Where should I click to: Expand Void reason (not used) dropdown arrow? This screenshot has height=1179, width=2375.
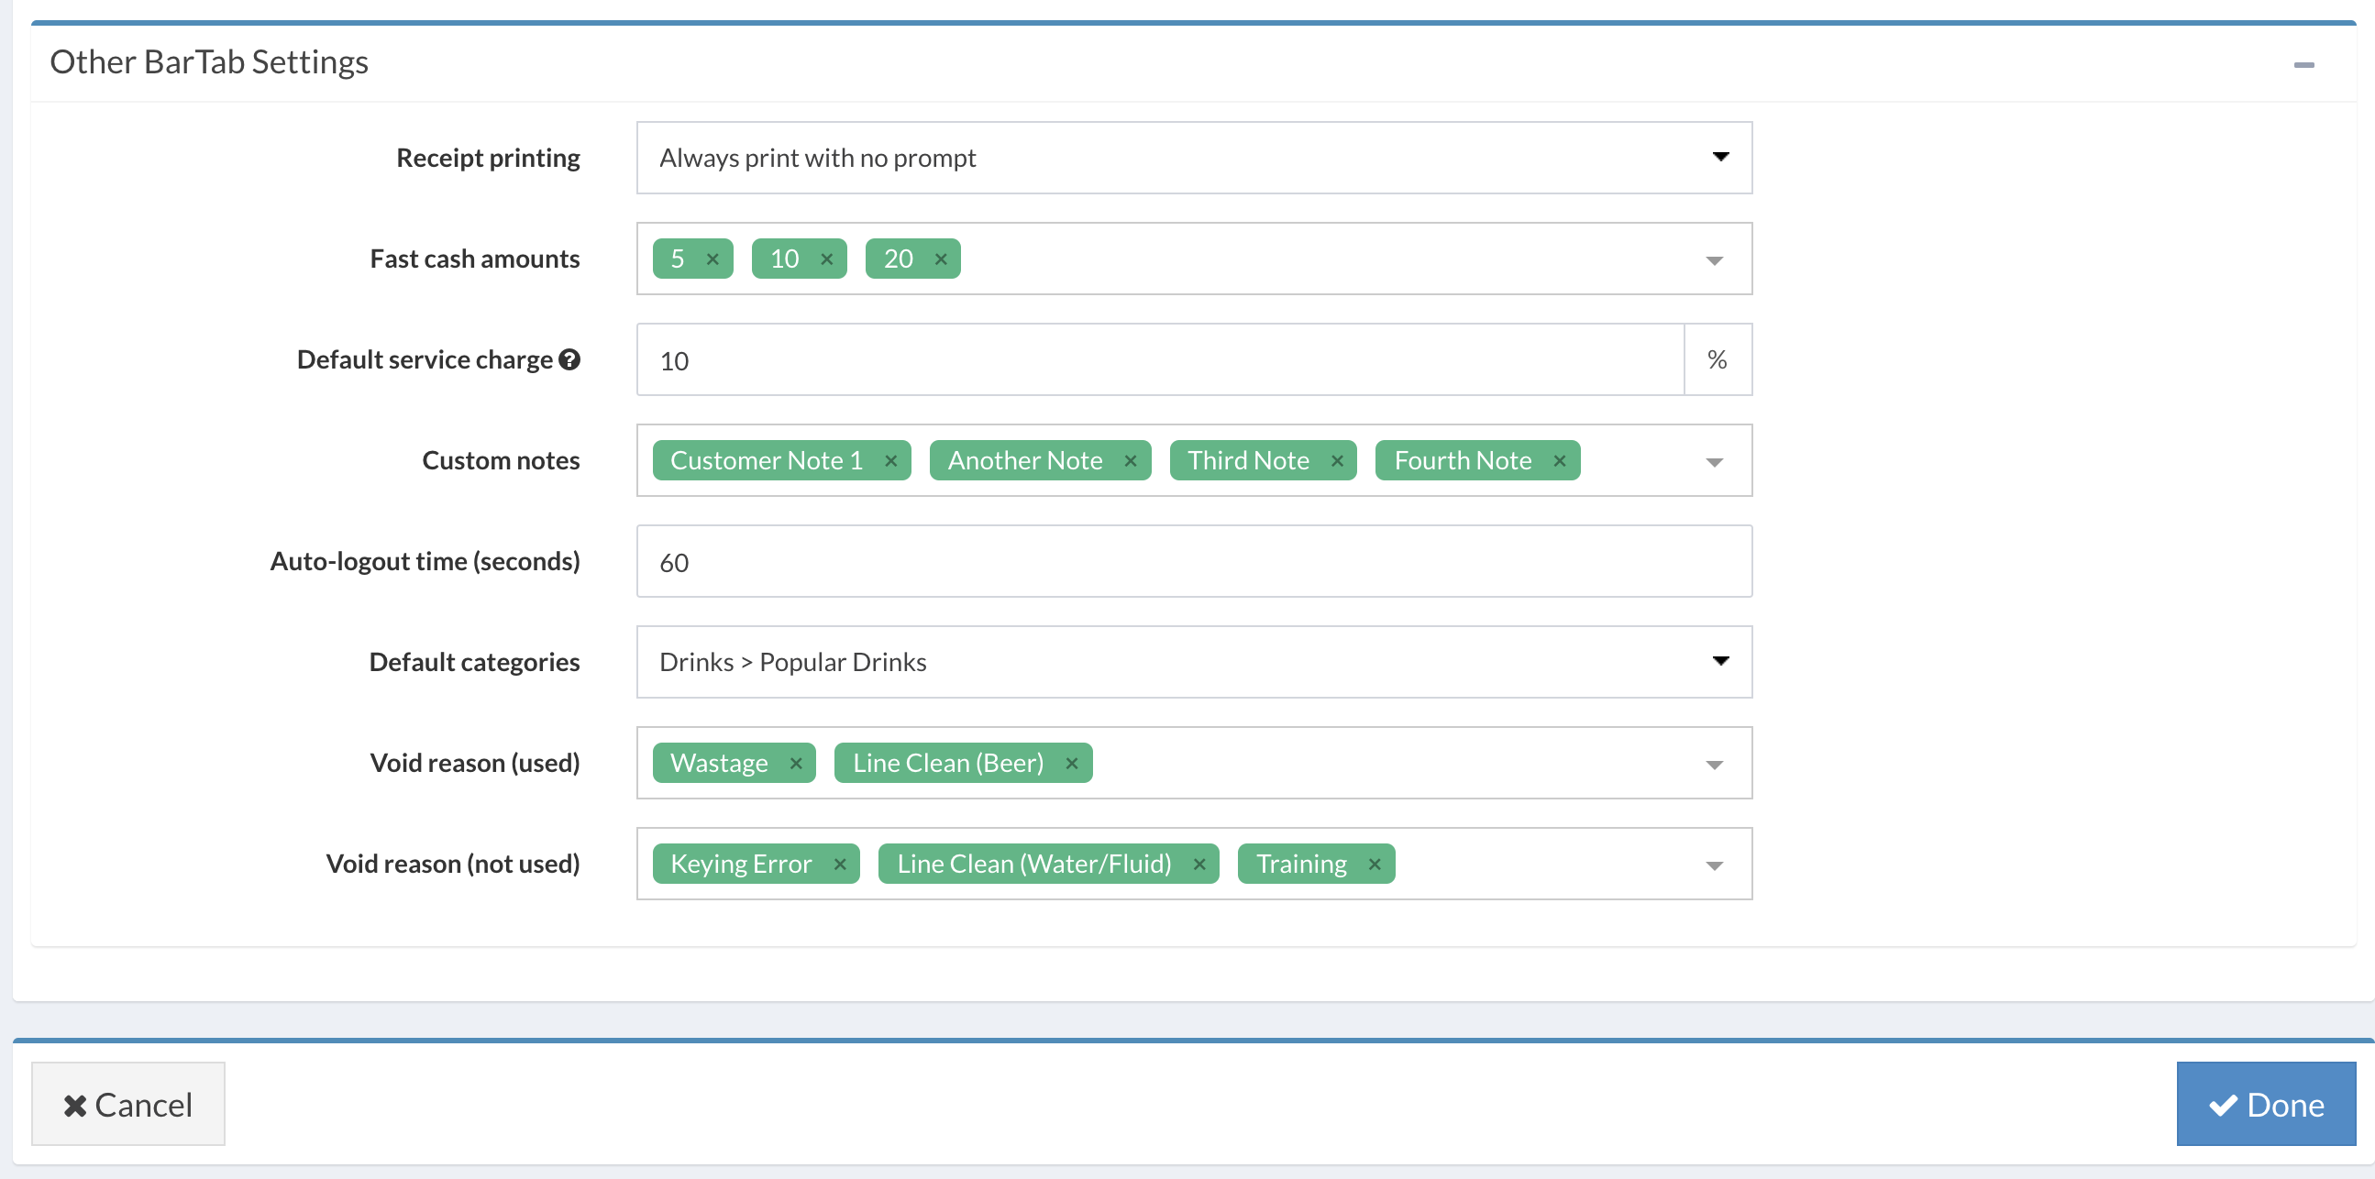(x=1714, y=865)
